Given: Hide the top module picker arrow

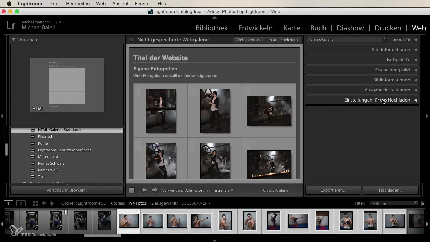Looking at the screenshot, I should point(214,17).
